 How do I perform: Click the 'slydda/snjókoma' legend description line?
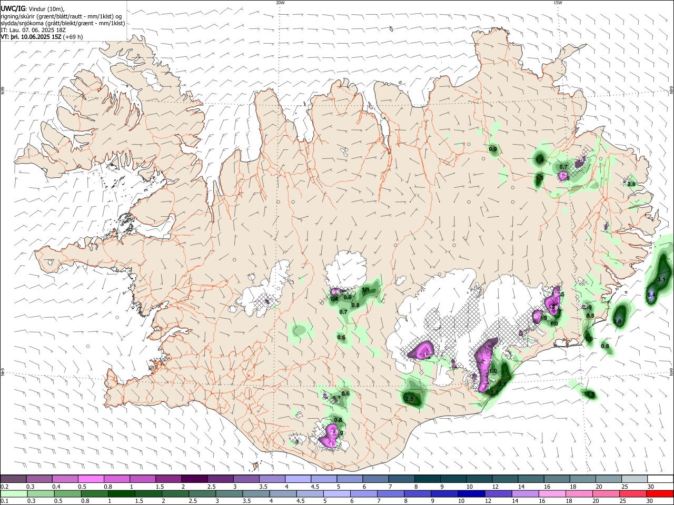(63, 23)
